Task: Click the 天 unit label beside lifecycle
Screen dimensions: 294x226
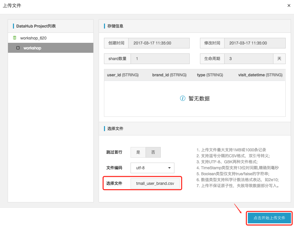Action: 279,58
